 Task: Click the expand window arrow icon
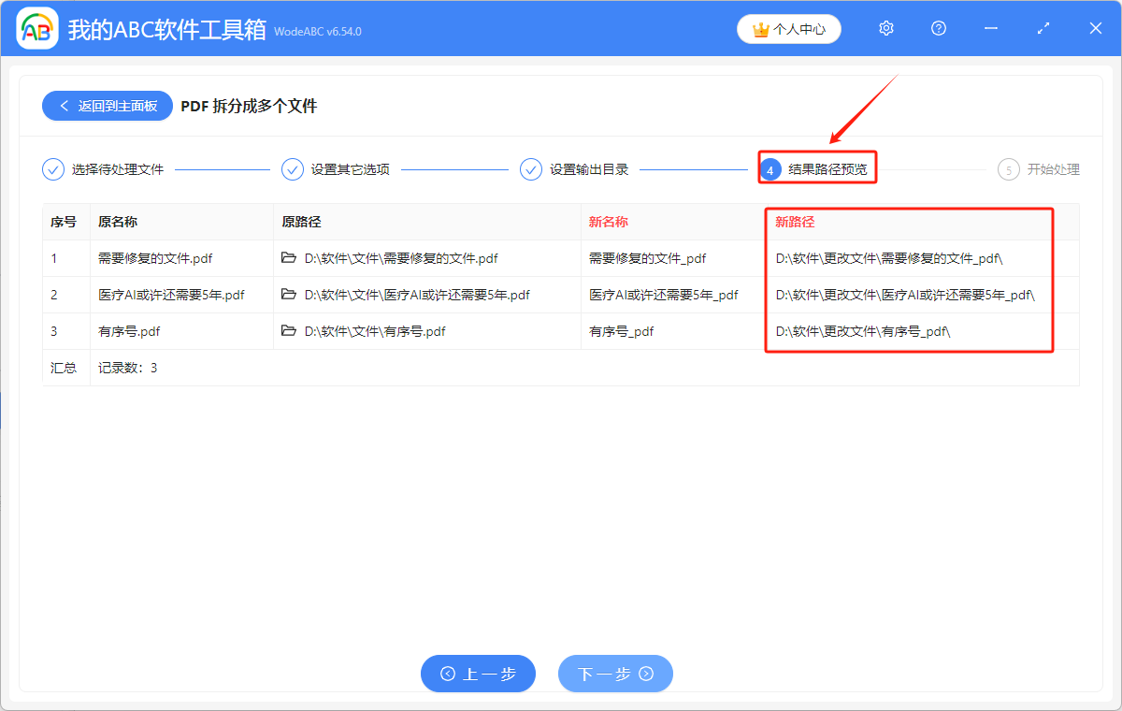tap(1043, 28)
